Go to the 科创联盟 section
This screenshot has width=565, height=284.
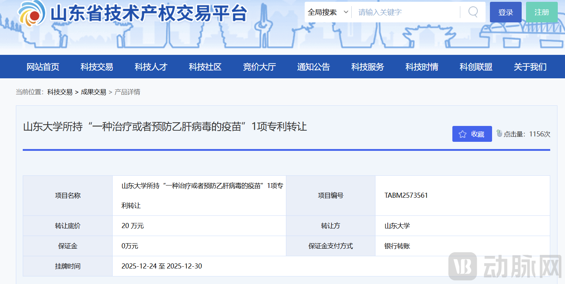pos(476,67)
